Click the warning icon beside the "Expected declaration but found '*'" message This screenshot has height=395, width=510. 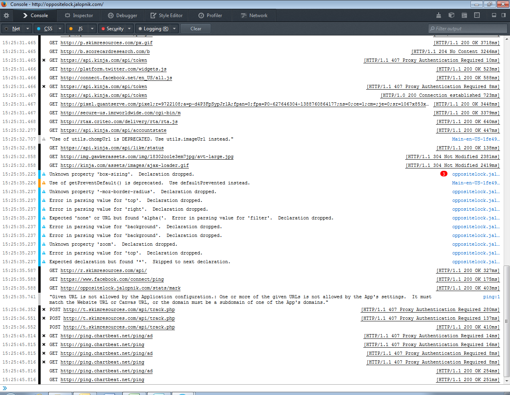[x=44, y=262]
